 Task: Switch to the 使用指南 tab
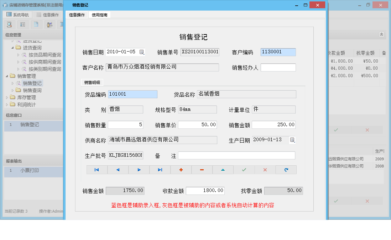pos(99,15)
